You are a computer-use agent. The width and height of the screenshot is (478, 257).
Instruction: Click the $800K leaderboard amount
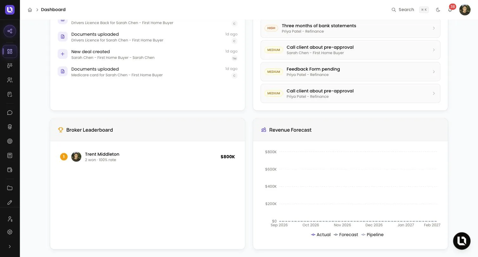pyautogui.click(x=228, y=157)
